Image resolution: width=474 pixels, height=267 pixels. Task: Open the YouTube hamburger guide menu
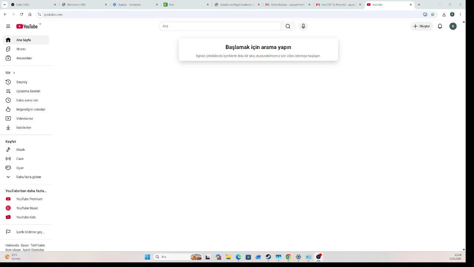coord(8,26)
